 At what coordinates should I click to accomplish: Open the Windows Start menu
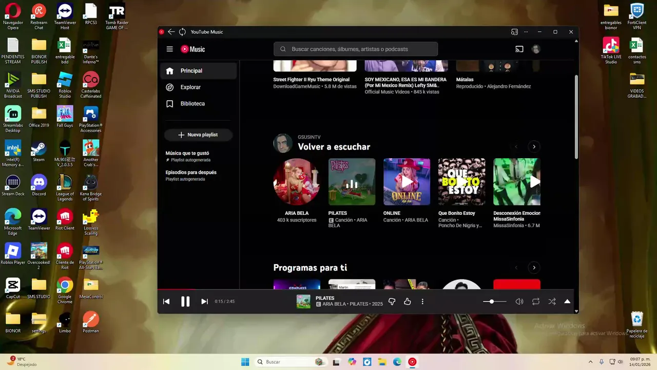click(245, 362)
